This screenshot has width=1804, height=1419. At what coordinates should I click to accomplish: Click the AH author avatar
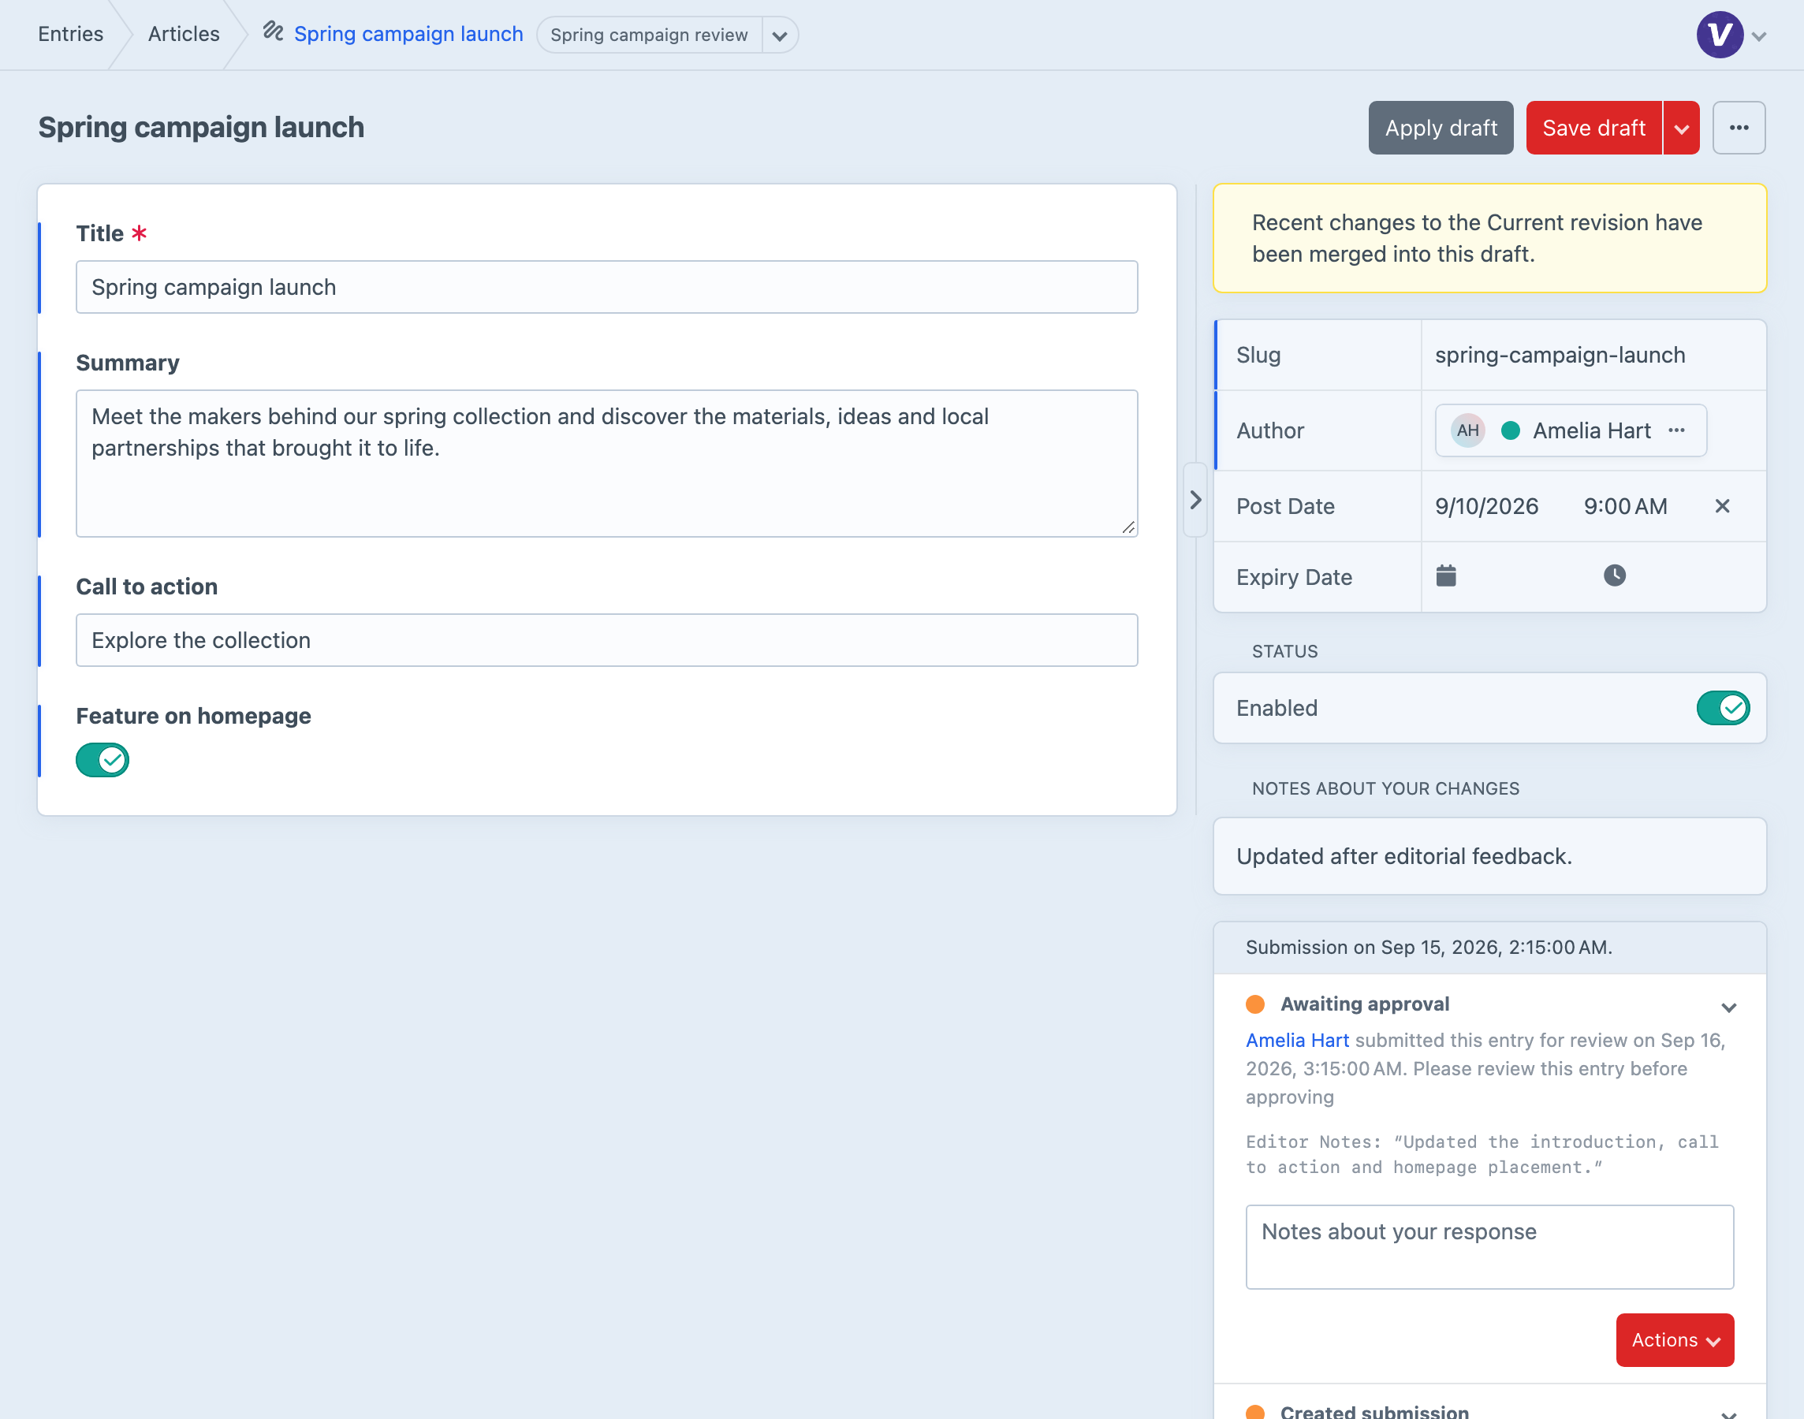1467,430
